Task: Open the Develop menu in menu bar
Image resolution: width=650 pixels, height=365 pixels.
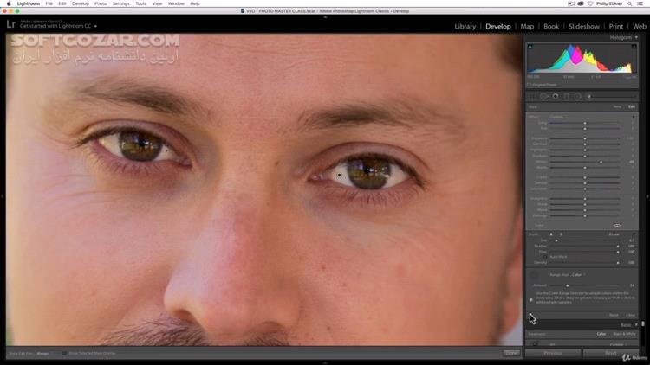Action: click(81, 3)
